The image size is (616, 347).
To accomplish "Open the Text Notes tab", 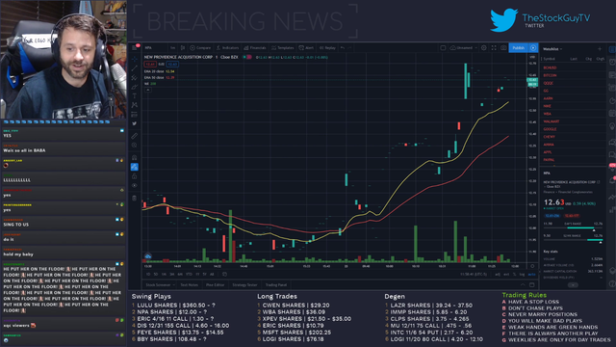I will click(190, 285).
